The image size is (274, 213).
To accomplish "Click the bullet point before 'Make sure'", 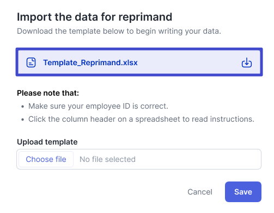I will 22,106.
